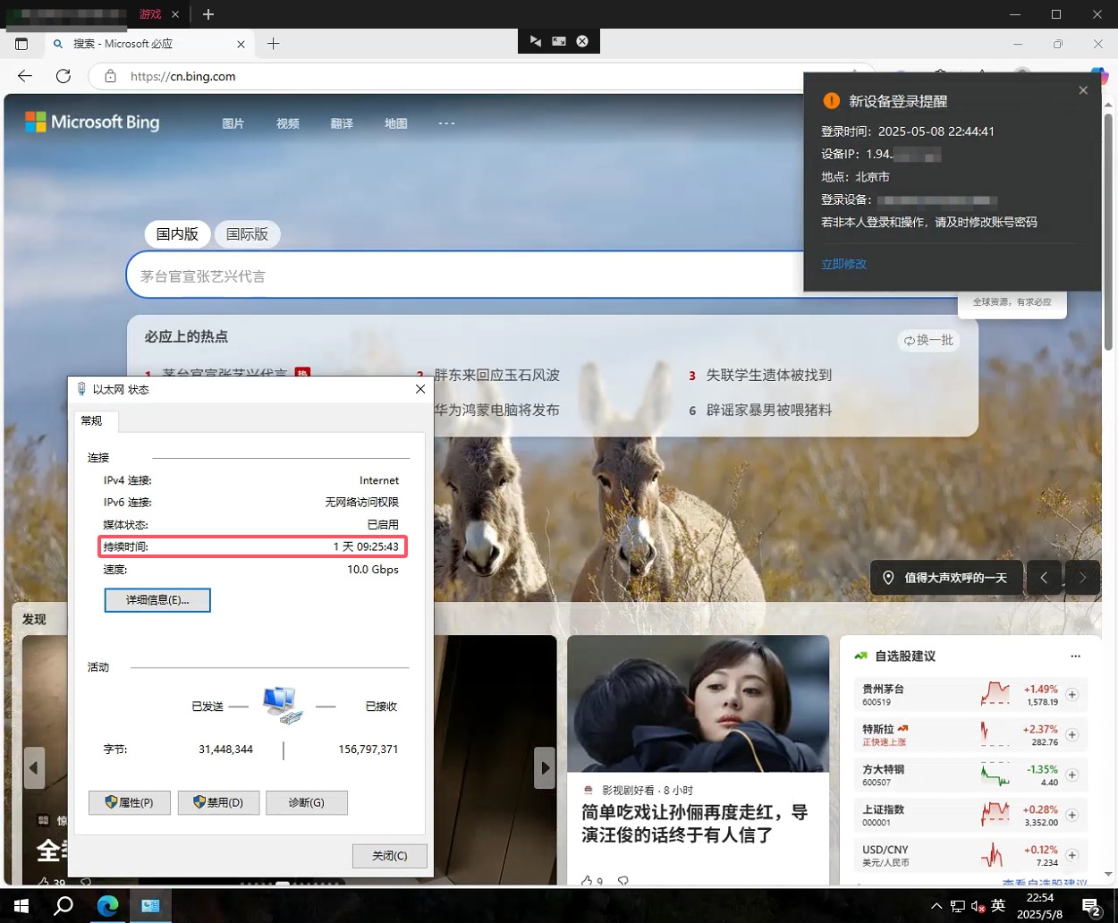Screen dimensions: 1118x923
Task: Click the 禁用(D) button
Action: pos(218,803)
